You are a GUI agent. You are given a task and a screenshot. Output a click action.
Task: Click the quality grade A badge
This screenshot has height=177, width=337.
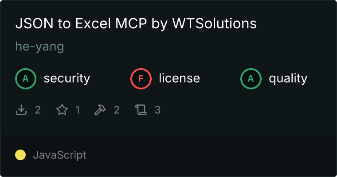tap(251, 79)
